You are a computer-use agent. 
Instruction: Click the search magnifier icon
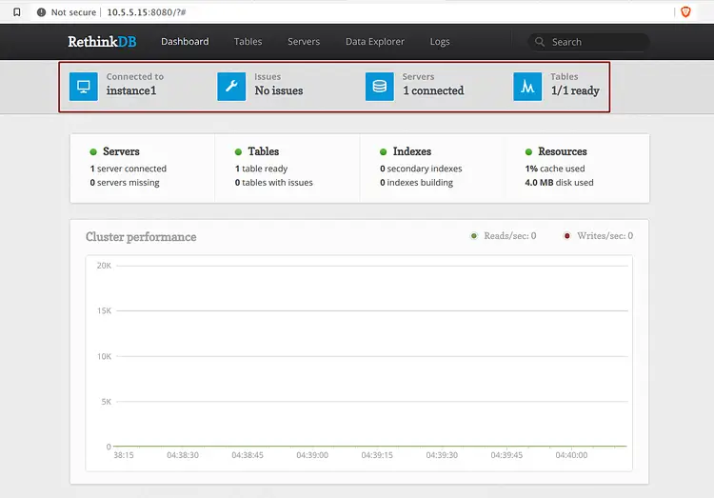540,42
